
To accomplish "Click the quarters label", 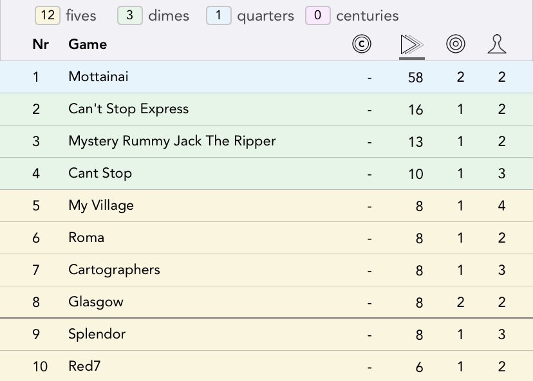I will point(265,16).
